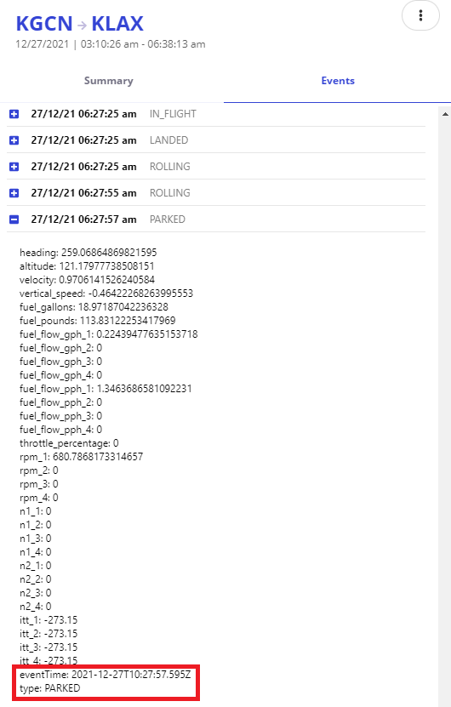Click the PARKED event type label
Image resolution: width=451 pixels, height=707 pixels.
coord(168,220)
